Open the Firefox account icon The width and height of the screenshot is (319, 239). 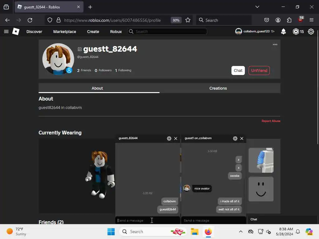coord(278,20)
